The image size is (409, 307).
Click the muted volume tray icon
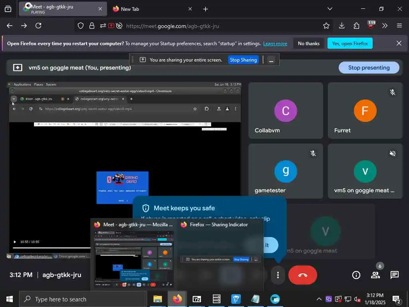(357, 299)
